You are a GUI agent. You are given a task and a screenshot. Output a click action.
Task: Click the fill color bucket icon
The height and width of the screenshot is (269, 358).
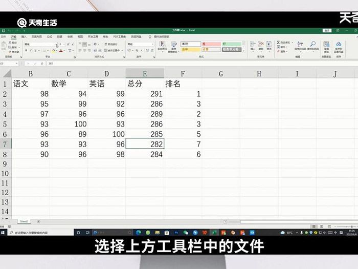(53, 51)
